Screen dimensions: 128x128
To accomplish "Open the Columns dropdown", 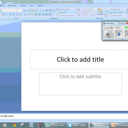I will (50, 14).
